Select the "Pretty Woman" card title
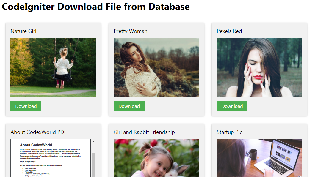 click(131, 31)
